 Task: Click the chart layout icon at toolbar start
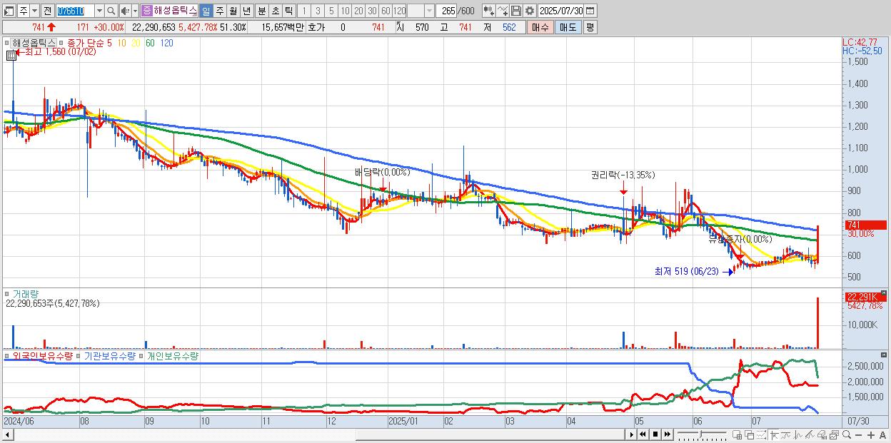click(x=9, y=11)
